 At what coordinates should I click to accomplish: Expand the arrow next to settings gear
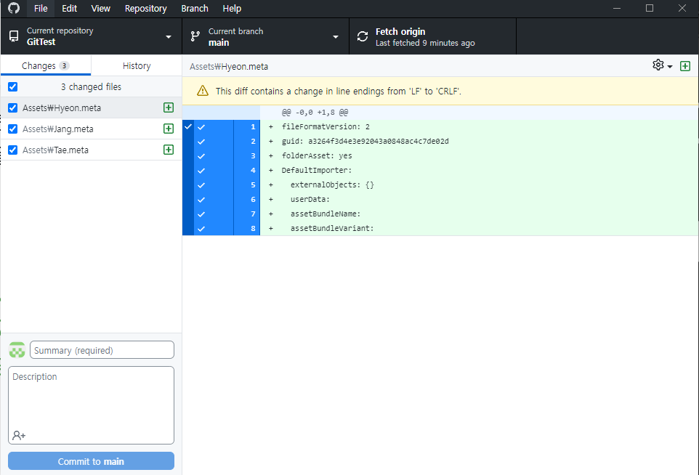point(670,66)
